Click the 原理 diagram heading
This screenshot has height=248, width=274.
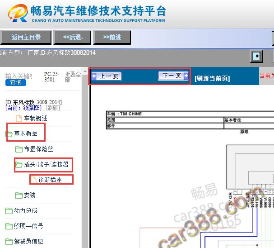244,132
